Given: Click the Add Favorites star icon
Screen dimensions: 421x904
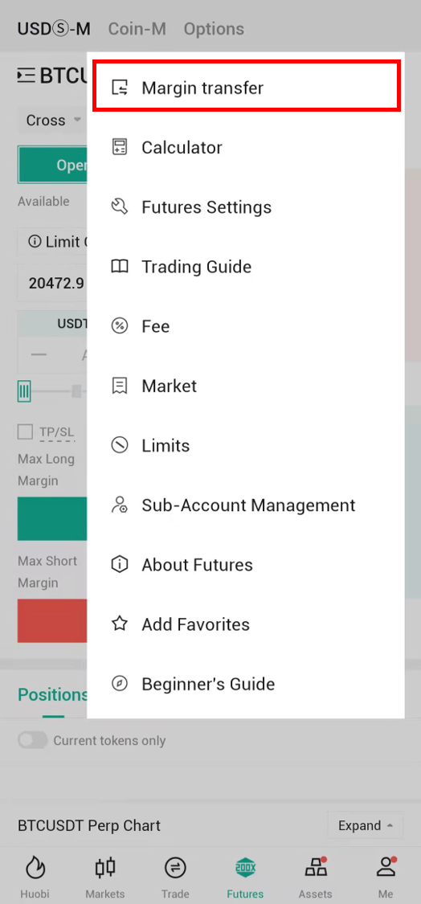Looking at the screenshot, I should point(120,624).
